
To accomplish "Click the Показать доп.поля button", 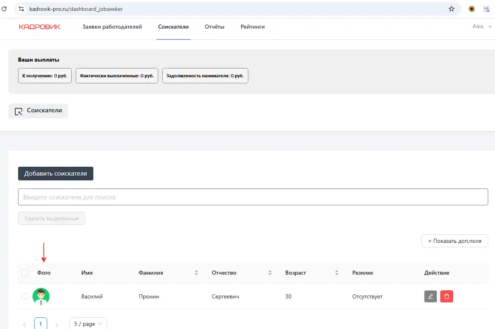I will (x=454, y=241).
